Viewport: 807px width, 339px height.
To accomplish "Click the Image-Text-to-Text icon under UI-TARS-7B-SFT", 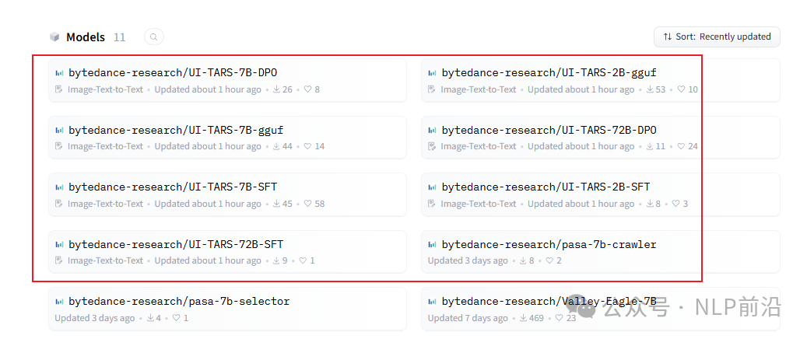I will pos(59,204).
